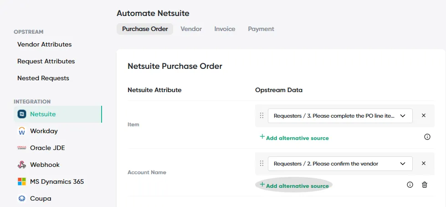446x207 pixels.
Task: Add alternative source for Item
Action: [x=294, y=138]
